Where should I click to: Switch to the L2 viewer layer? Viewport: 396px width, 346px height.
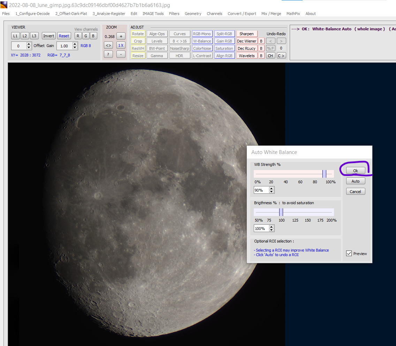24,36
